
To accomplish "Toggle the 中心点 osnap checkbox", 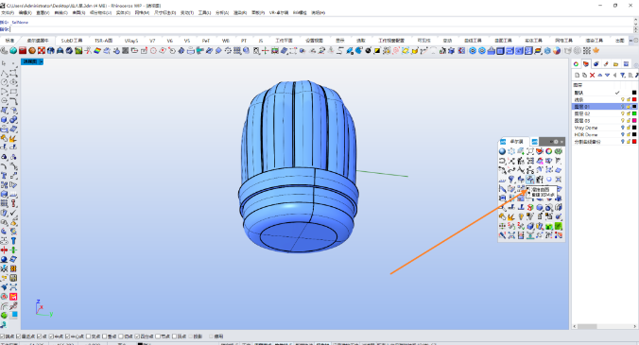I will pos(67,336).
